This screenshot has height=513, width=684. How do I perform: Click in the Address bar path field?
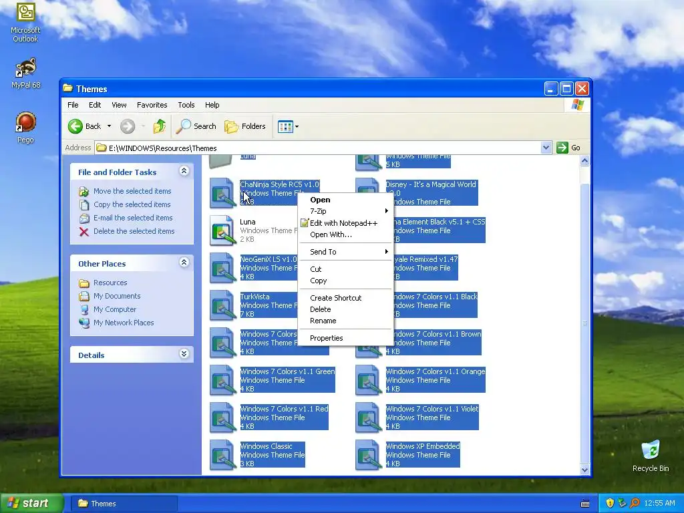[x=317, y=148]
